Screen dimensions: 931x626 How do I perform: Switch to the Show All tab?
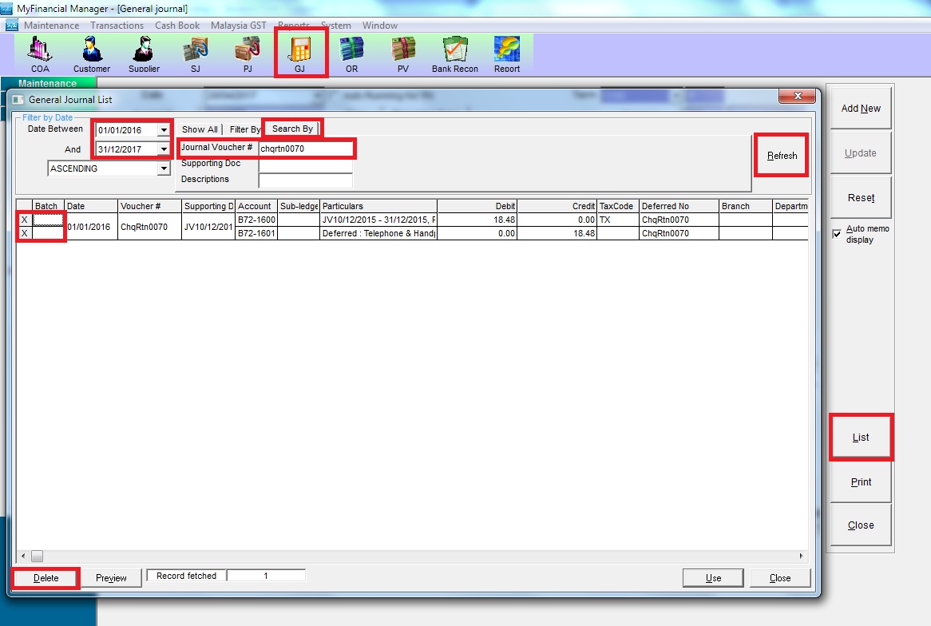click(199, 129)
